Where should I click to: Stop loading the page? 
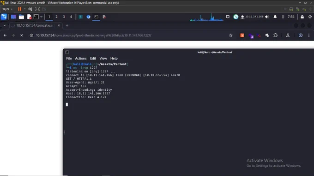coord(21,35)
